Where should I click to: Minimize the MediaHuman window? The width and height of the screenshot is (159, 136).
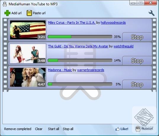point(133,3)
